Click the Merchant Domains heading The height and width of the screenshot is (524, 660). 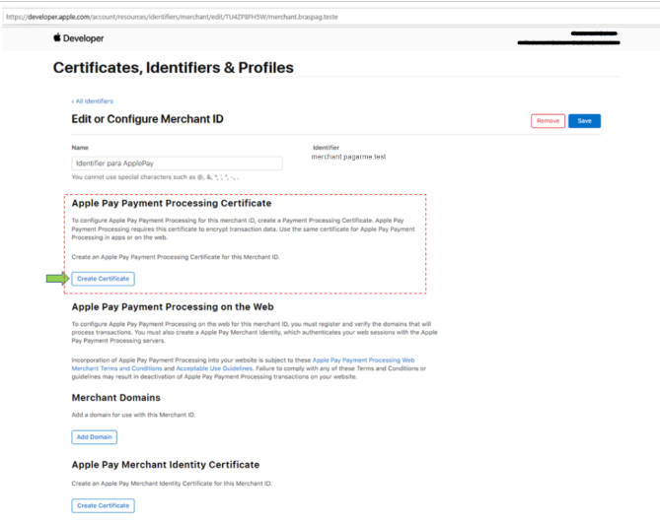(116, 398)
